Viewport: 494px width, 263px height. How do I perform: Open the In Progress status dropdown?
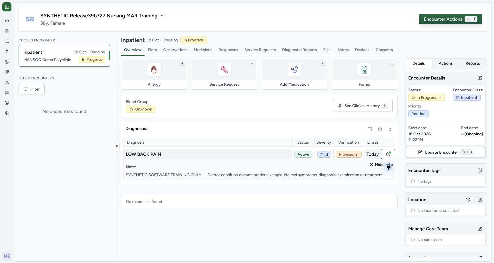(426, 97)
